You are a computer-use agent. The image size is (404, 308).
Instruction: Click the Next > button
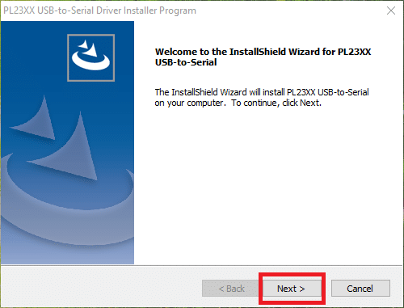click(x=292, y=289)
